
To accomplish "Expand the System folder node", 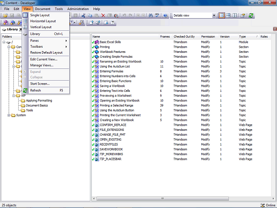I will tap(9, 115).
